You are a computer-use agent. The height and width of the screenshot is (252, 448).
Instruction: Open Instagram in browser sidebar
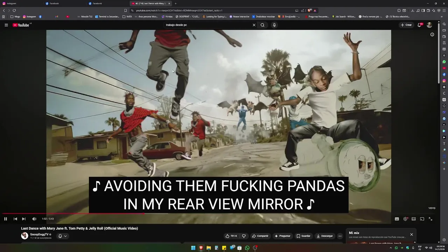click(444, 81)
